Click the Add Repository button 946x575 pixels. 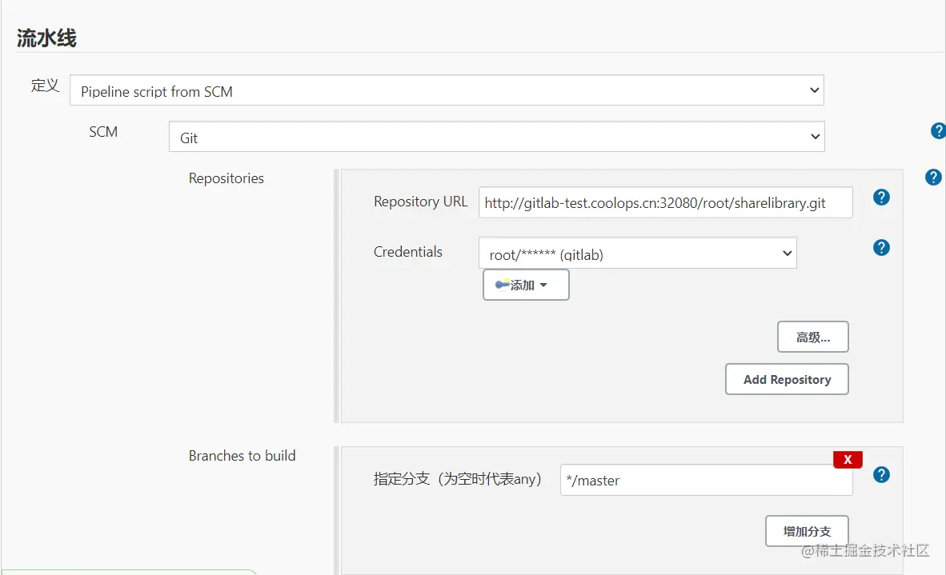pyautogui.click(x=787, y=379)
